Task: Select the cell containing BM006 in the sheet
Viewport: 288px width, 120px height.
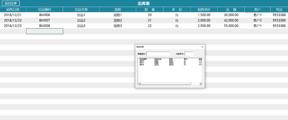Action: coord(45,15)
